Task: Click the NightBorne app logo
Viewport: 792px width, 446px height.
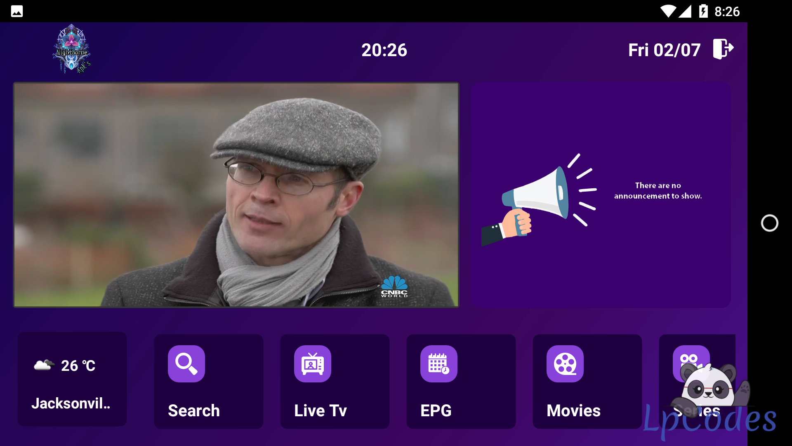Action: coord(72,49)
